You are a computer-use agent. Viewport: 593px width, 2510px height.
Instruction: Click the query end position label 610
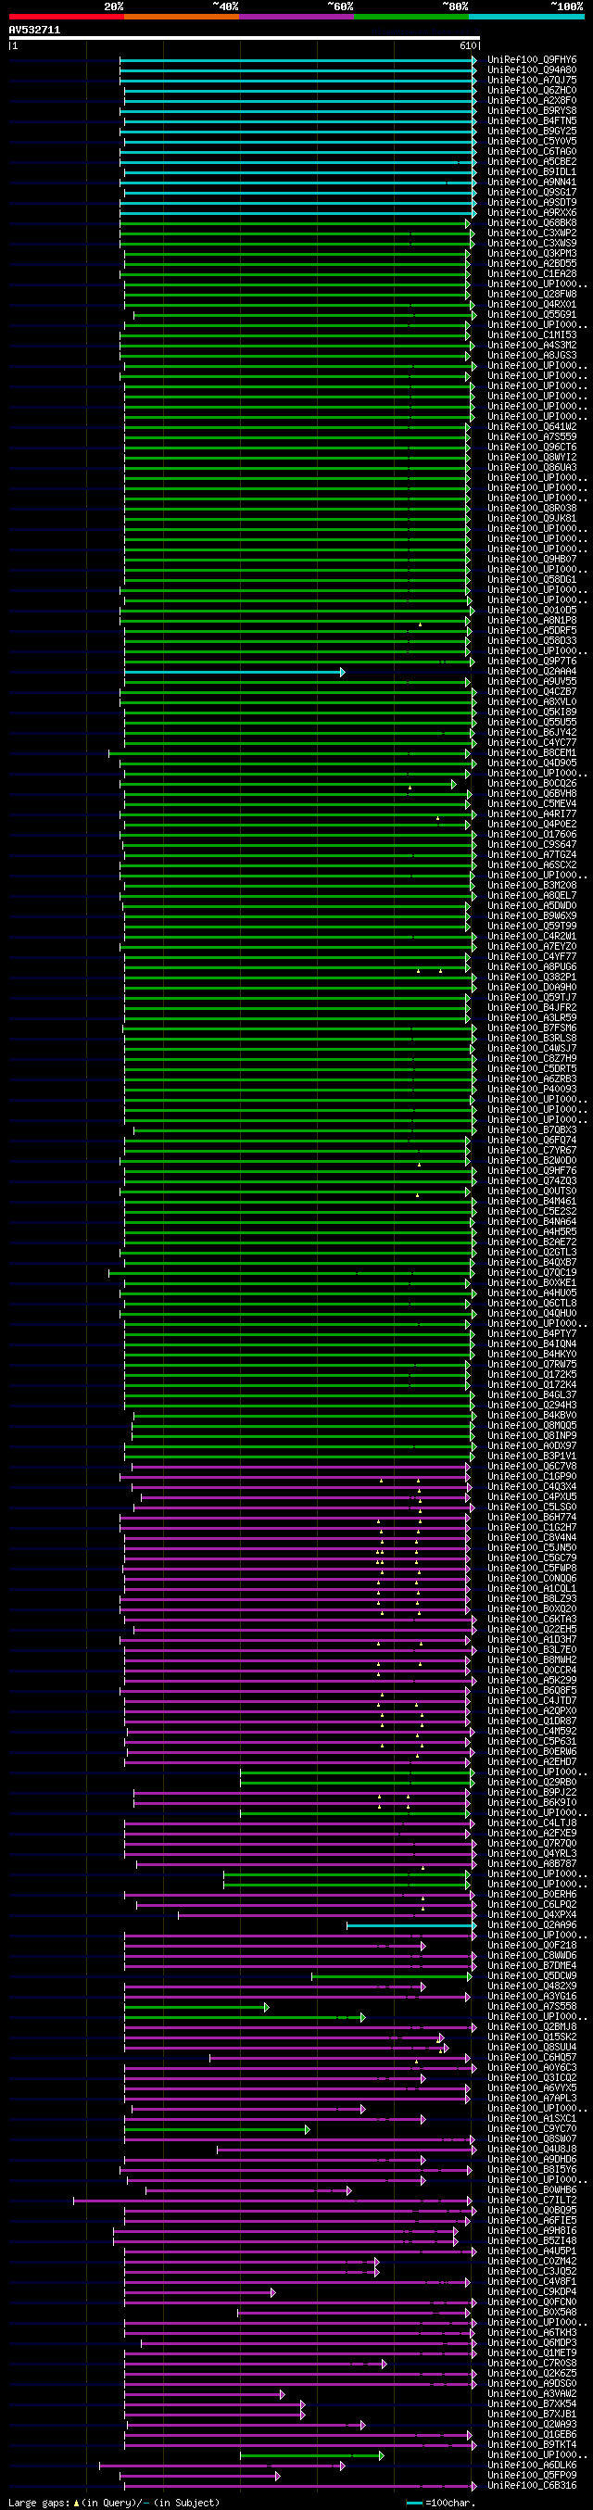click(467, 45)
